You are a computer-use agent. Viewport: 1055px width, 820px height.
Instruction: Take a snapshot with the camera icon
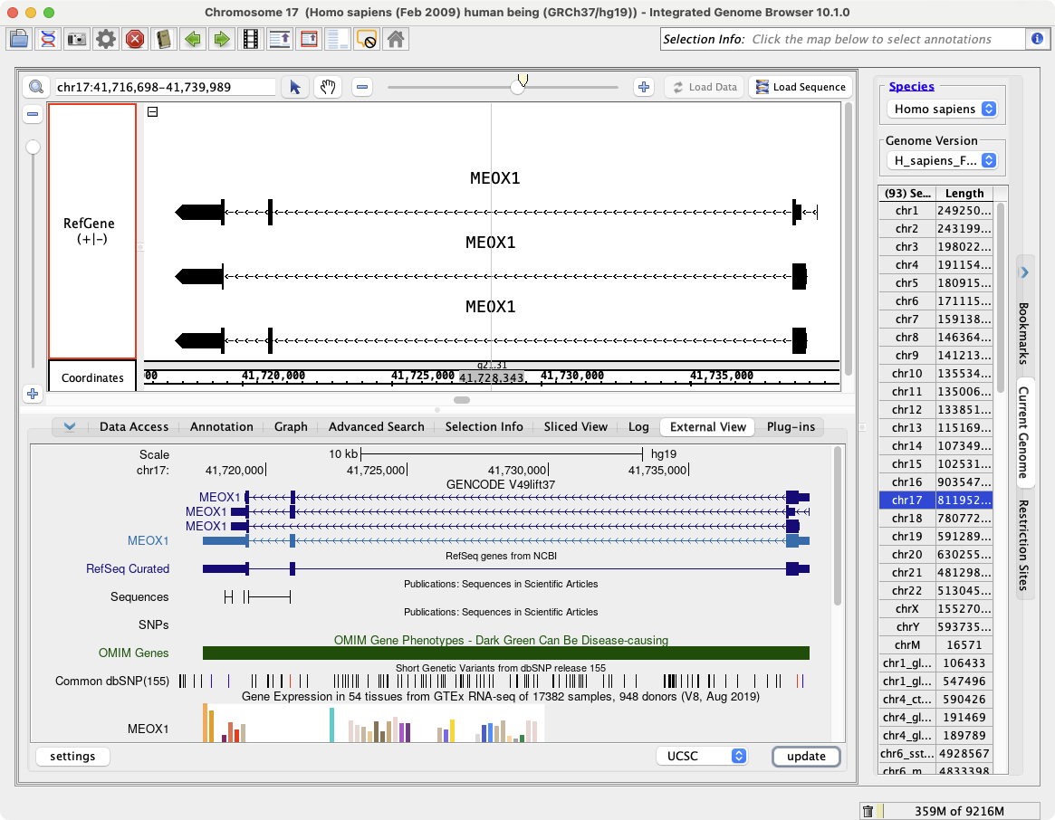tap(77, 39)
